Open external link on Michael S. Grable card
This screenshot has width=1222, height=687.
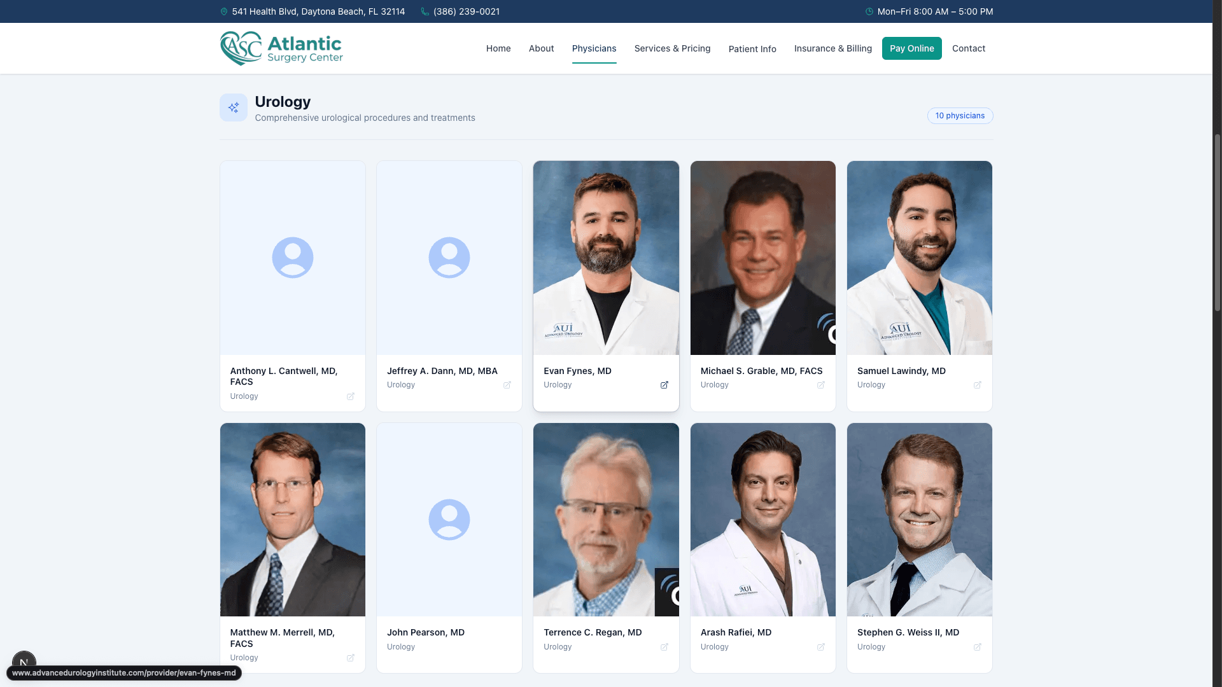(821, 385)
